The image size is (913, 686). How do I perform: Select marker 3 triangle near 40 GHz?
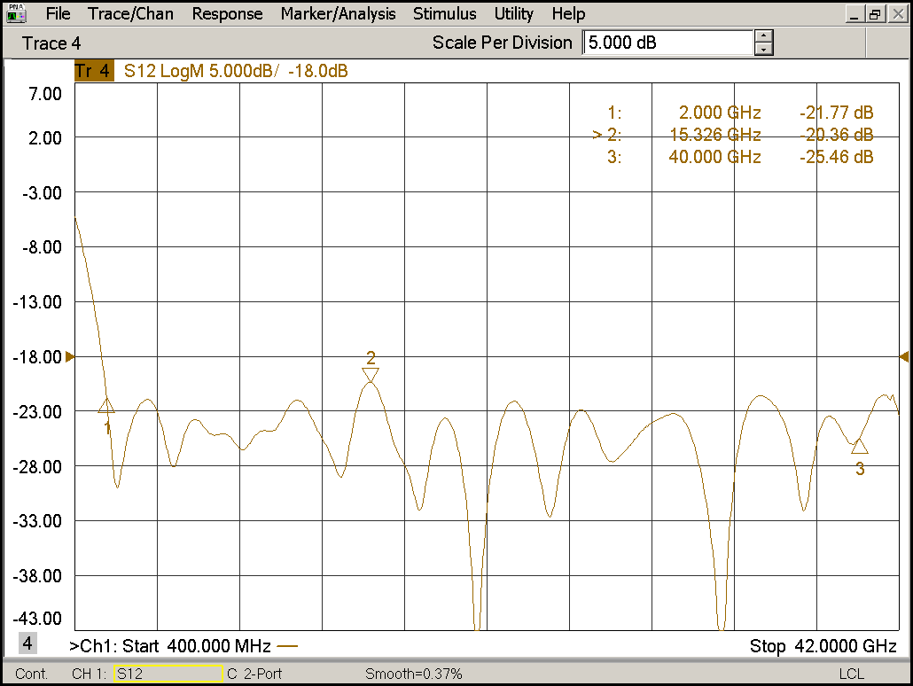pos(859,446)
